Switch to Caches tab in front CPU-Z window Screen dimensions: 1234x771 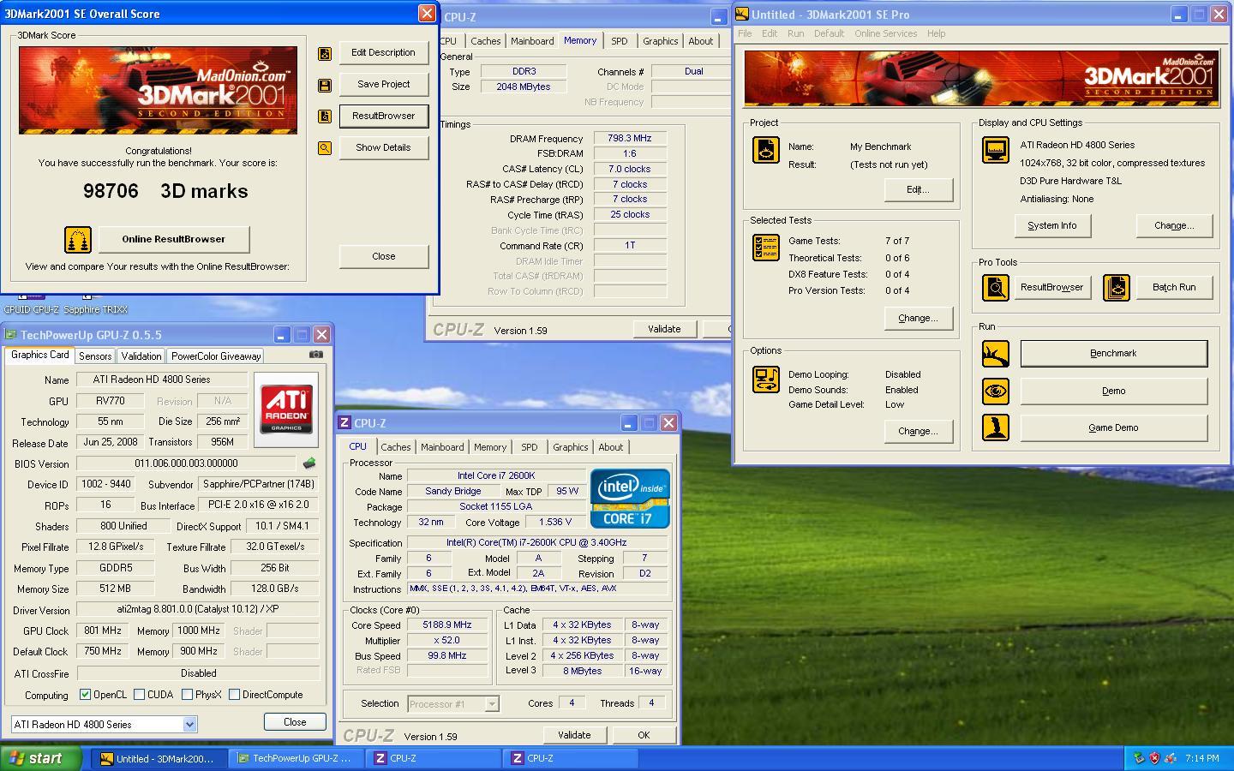pos(396,447)
